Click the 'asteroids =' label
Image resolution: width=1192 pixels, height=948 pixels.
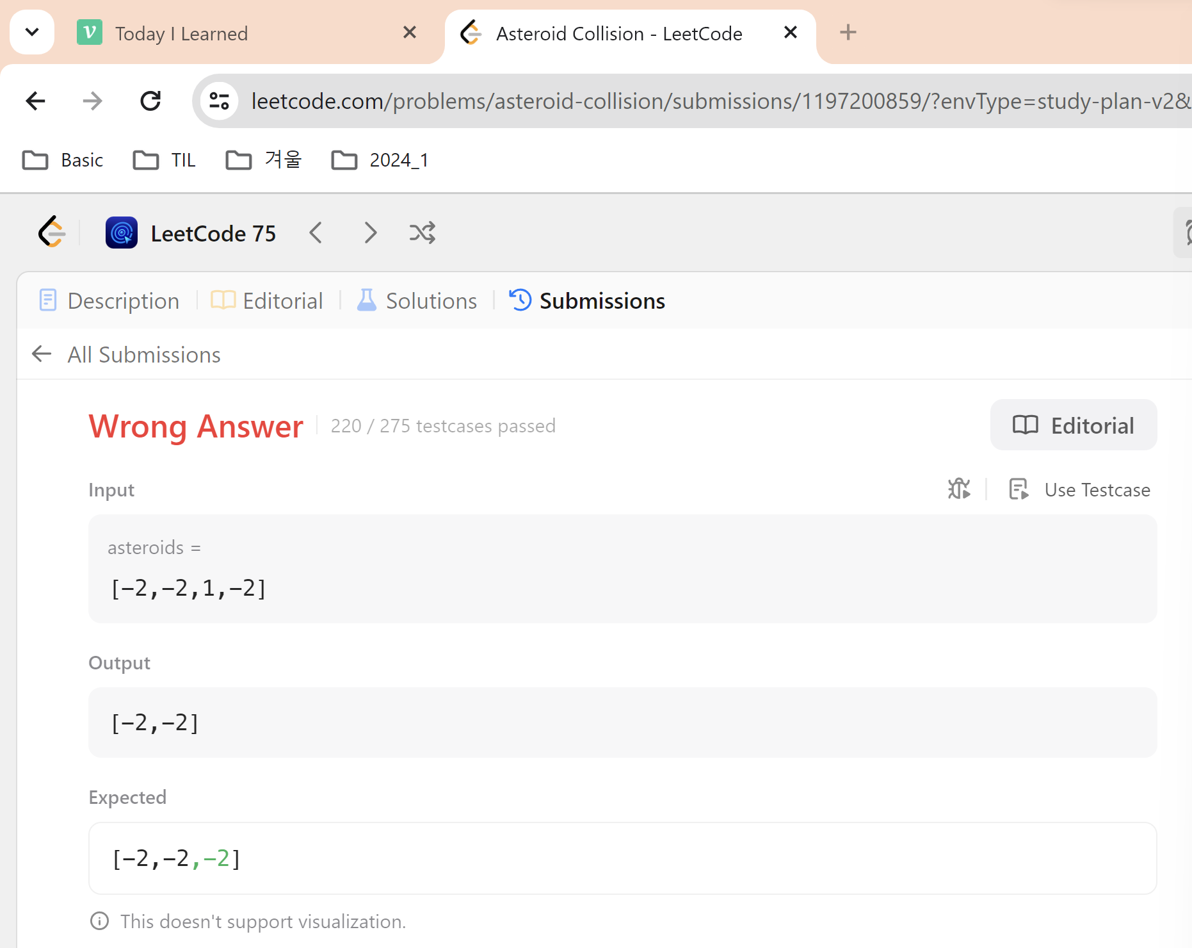[154, 548]
